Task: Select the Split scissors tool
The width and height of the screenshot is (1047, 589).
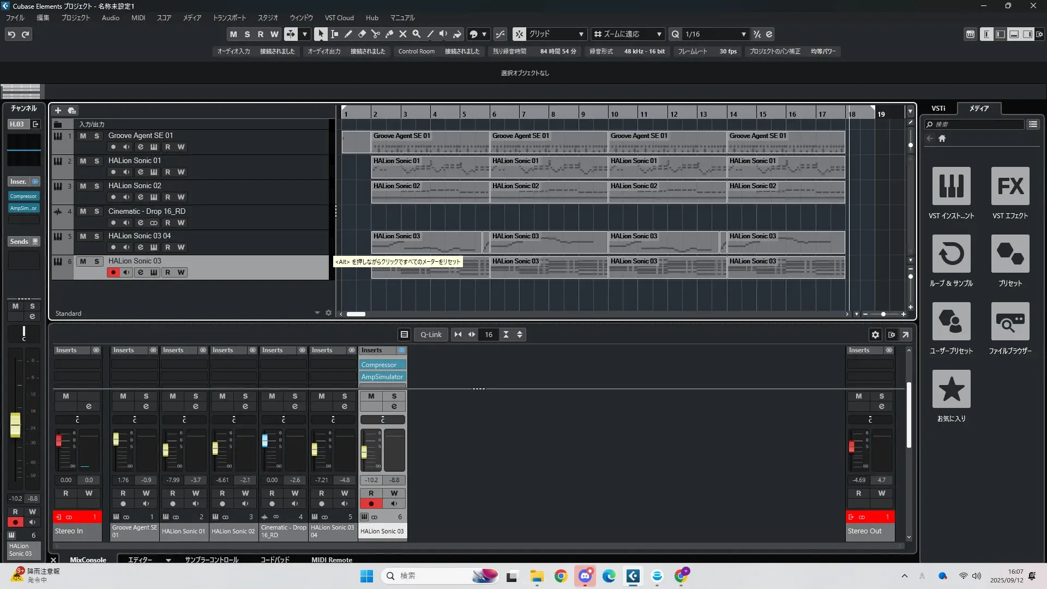Action: [375, 34]
